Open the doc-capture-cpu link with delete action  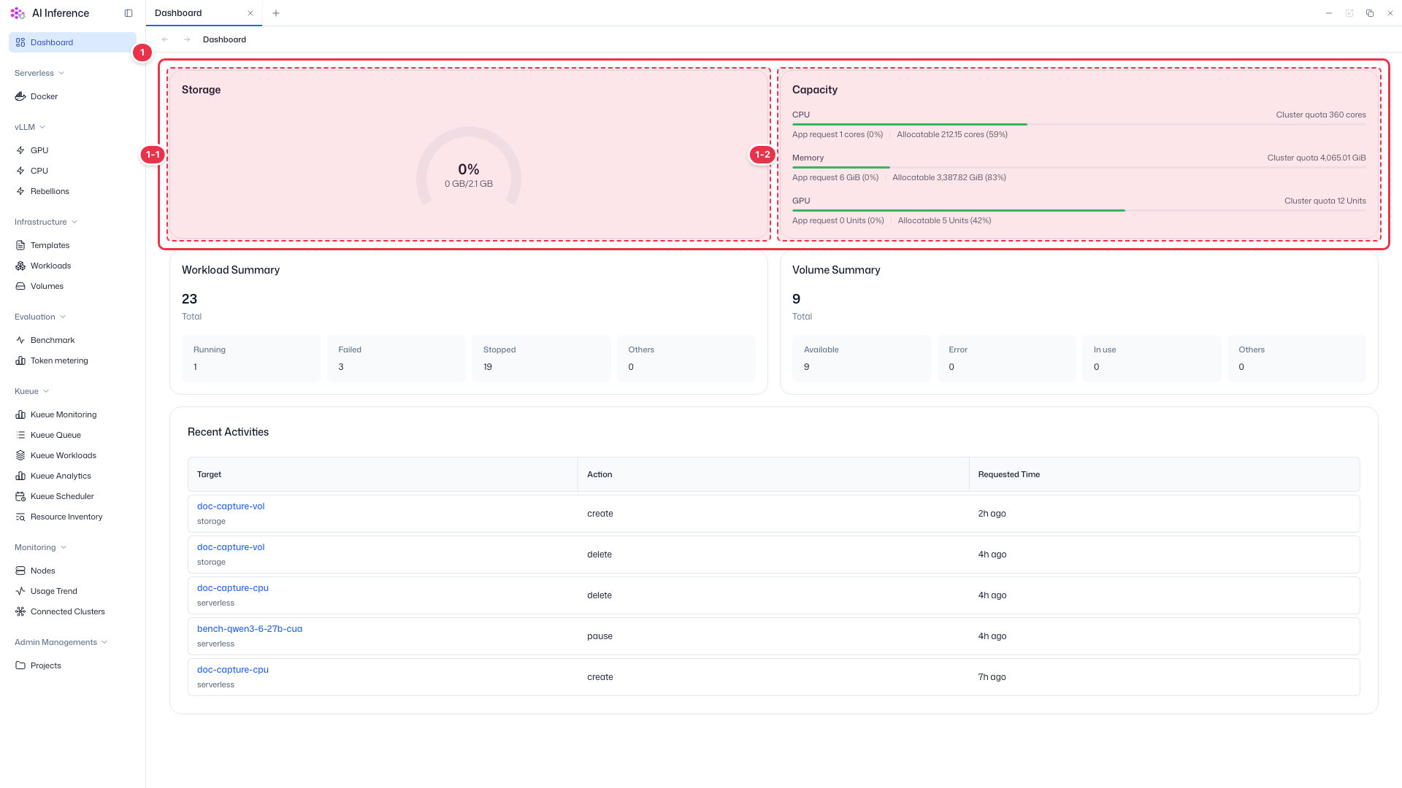click(233, 588)
